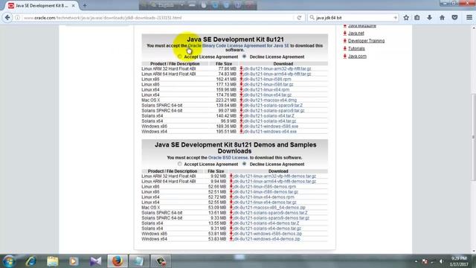Viewport: 476px width, 268px height.
Task: Open the Oracle BSD License link
Action: click(x=228, y=158)
